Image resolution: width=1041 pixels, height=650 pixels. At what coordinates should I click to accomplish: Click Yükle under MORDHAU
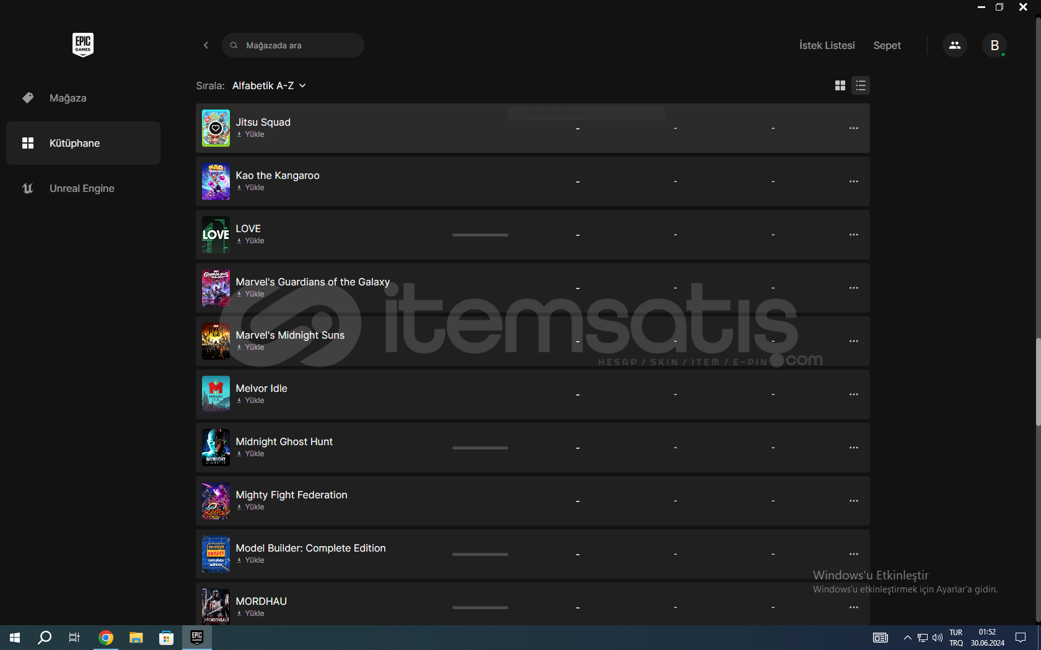tap(250, 613)
